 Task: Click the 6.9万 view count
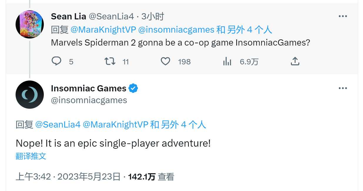tap(249, 61)
